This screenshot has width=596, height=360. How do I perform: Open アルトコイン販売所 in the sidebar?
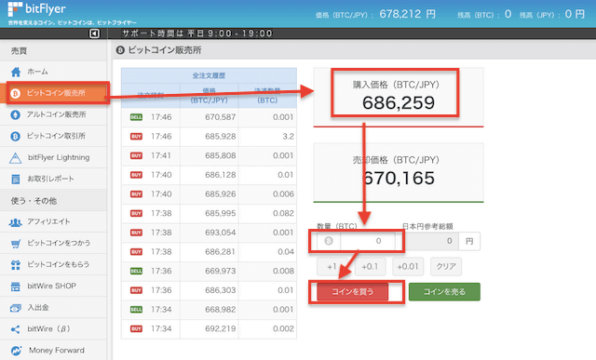(x=53, y=114)
